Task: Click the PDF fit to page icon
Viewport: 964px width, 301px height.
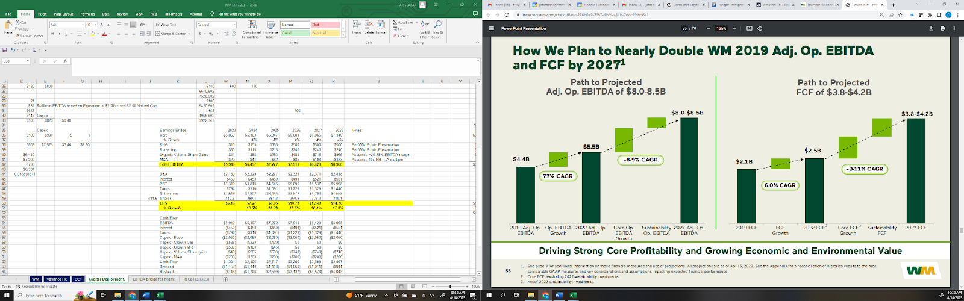Action: (x=750, y=28)
